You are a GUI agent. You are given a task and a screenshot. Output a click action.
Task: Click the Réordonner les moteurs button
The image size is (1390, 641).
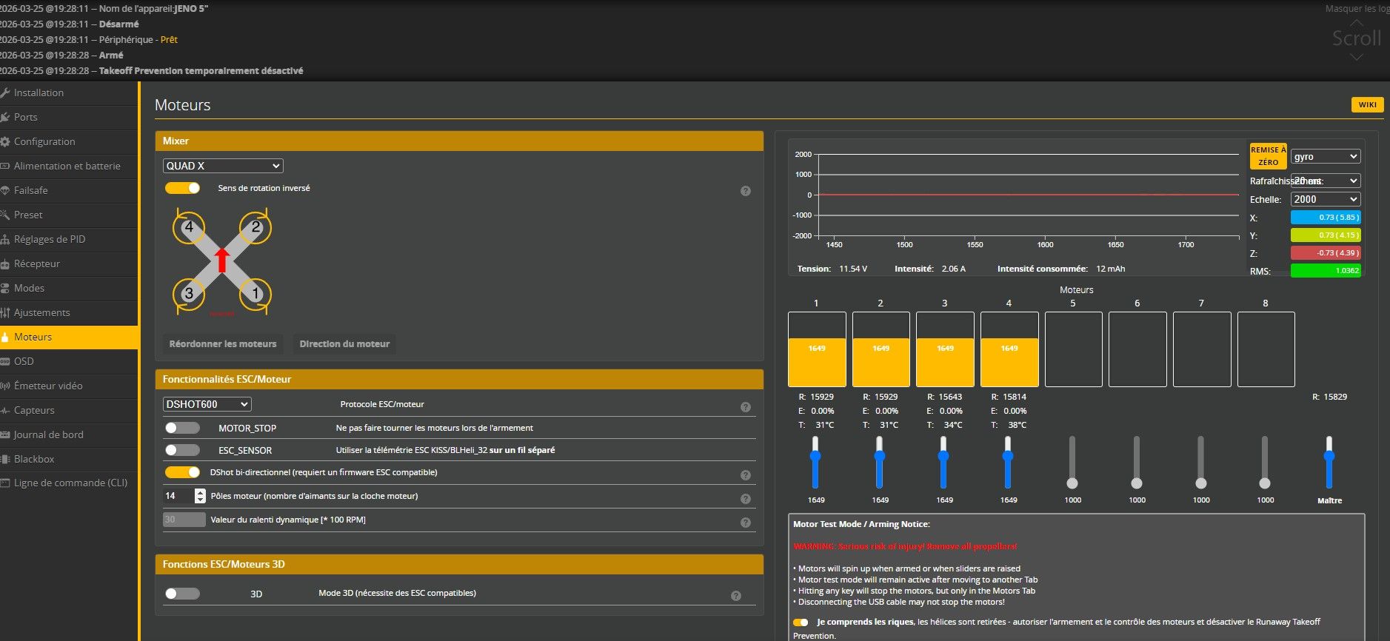coord(222,344)
